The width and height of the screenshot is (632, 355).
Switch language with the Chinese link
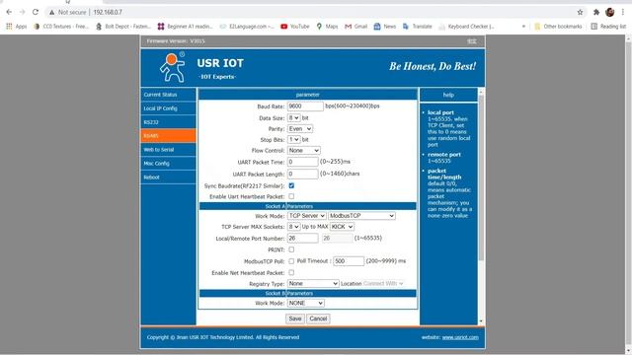[472, 41]
